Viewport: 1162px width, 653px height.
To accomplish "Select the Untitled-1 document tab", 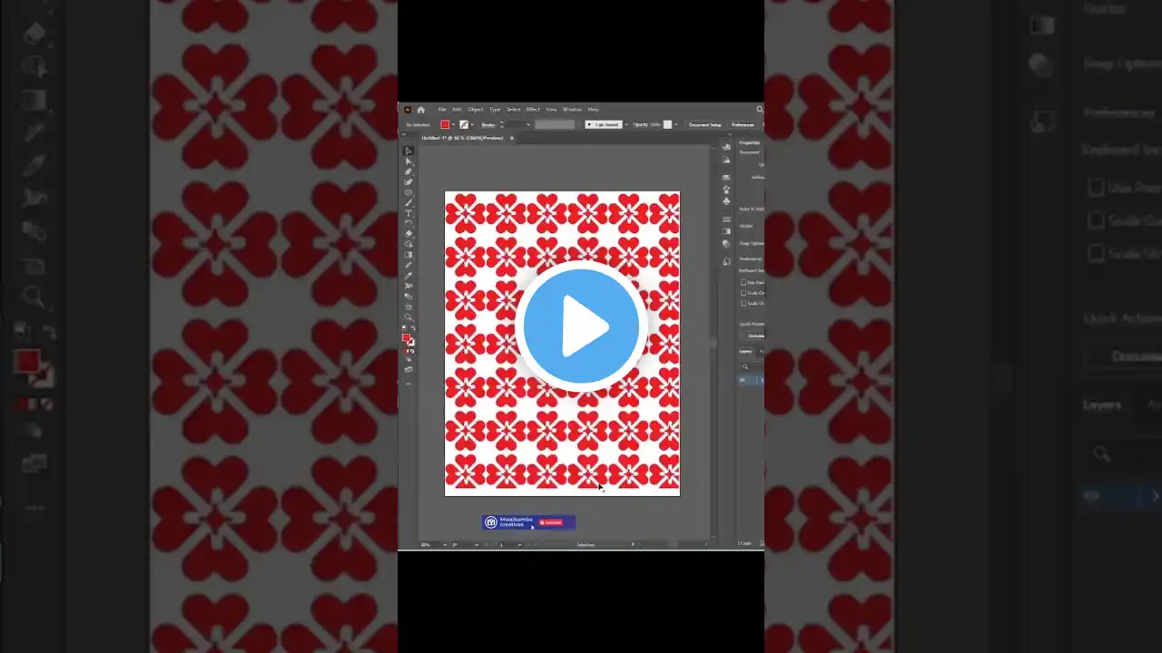I will point(462,138).
